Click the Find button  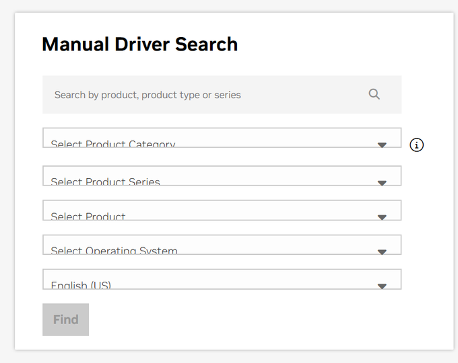[66, 319]
